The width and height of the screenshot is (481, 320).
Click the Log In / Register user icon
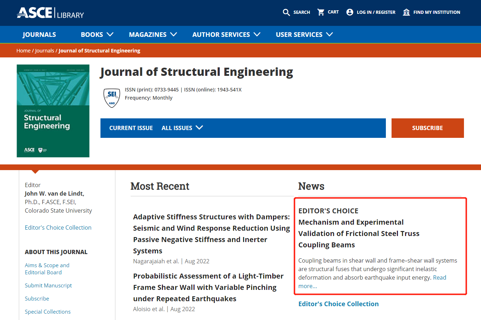[x=350, y=12]
